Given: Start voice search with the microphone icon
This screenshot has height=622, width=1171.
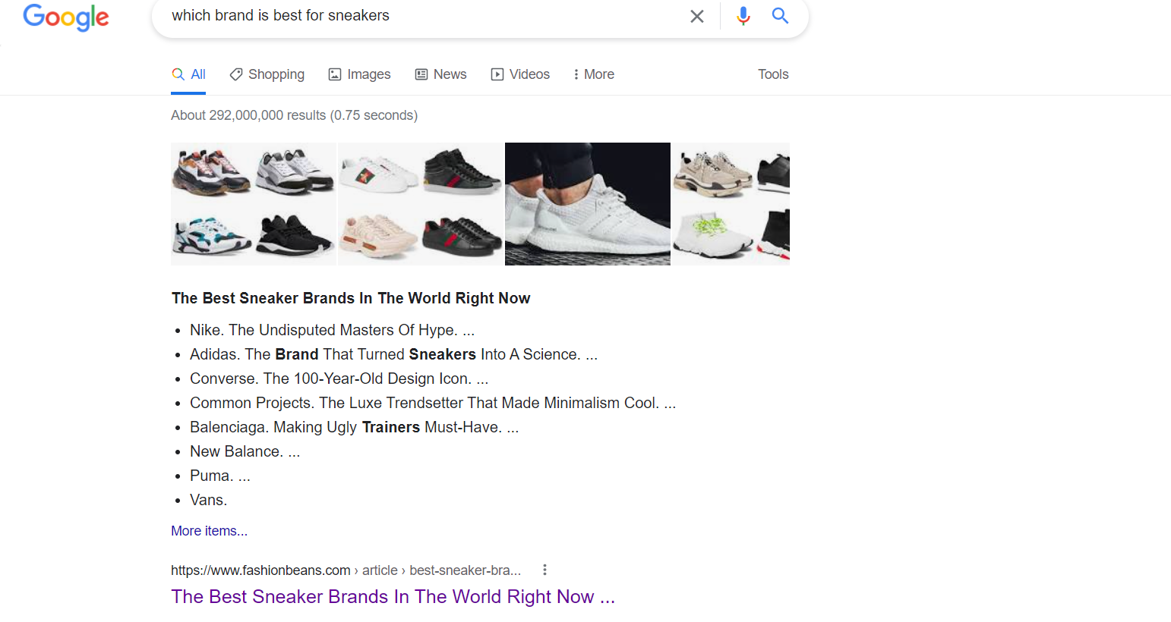Looking at the screenshot, I should (x=743, y=16).
